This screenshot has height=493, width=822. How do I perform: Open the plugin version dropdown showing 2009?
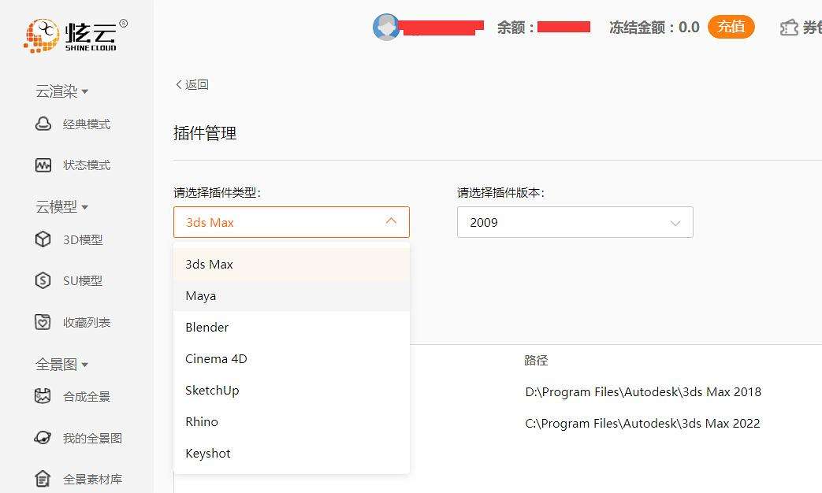point(575,222)
